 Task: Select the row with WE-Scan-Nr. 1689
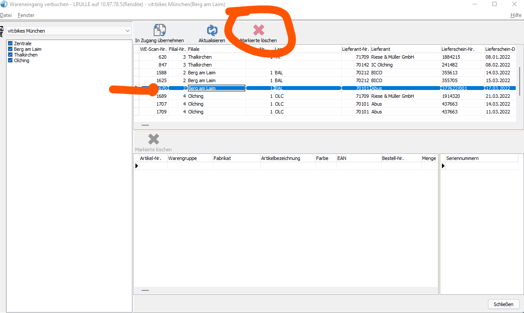tap(325, 96)
